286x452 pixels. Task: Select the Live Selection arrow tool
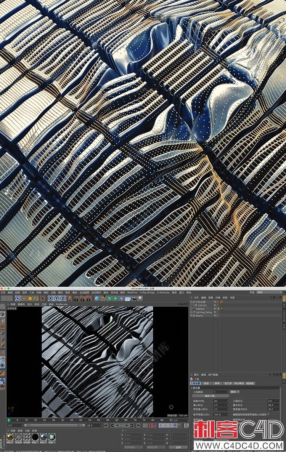click(x=18, y=299)
